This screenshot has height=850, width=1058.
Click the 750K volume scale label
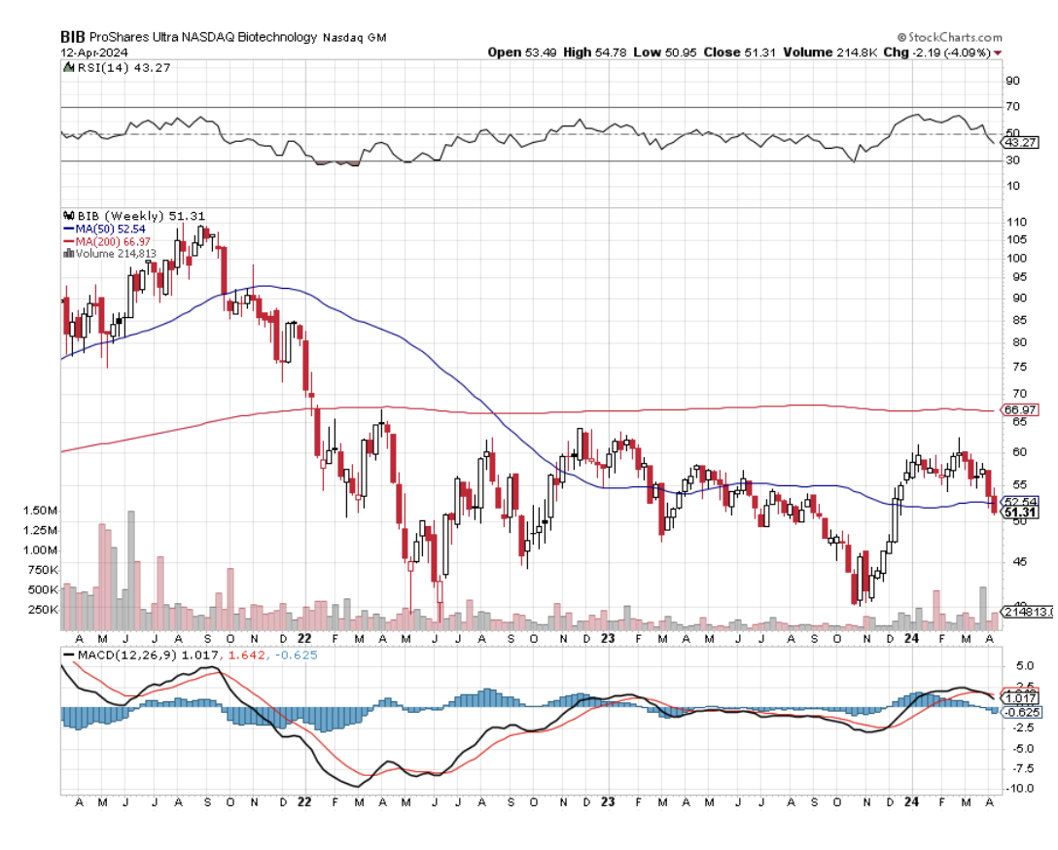coord(43,570)
